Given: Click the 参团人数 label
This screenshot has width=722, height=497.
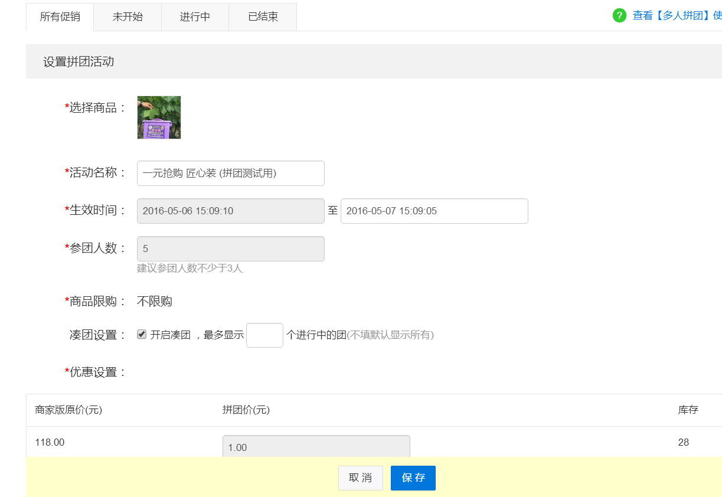Looking at the screenshot, I should 96,248.
